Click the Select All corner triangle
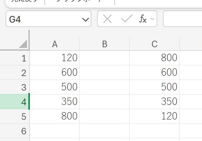 click(23, 44)
